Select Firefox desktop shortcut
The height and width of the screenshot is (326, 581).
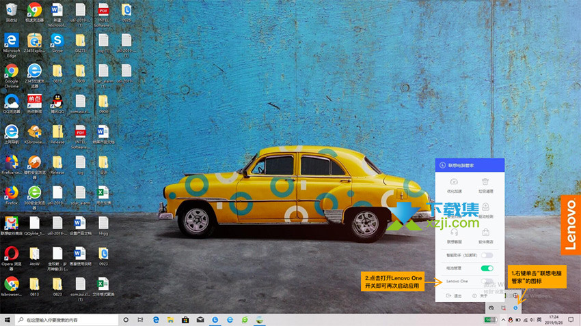12,196
